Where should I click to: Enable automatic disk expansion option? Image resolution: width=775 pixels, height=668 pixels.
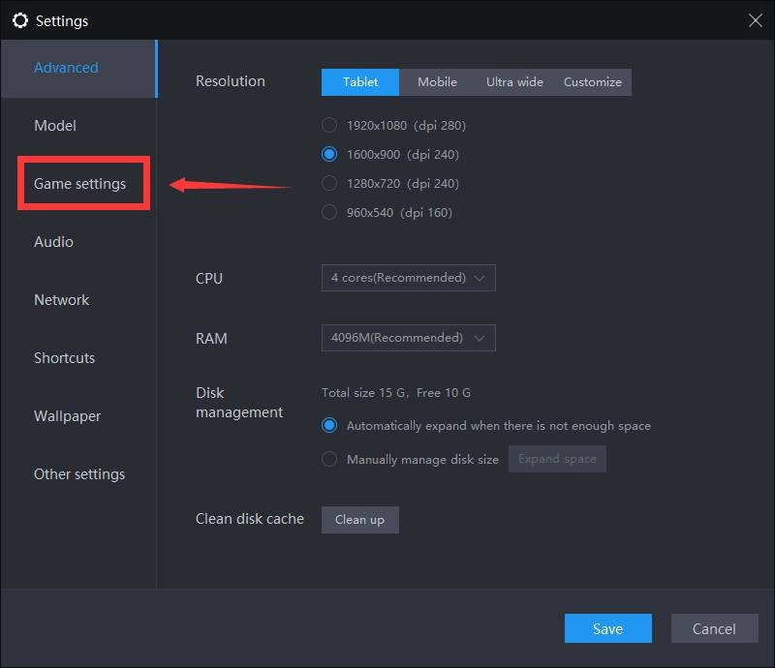(329, 425)
